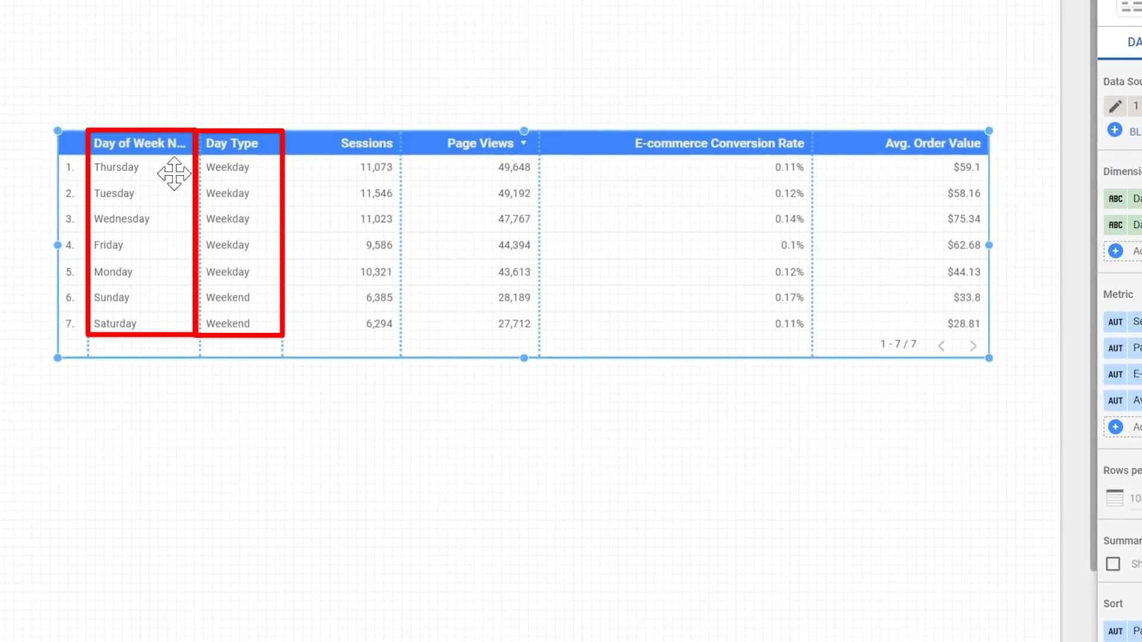This screenshot has width=1142, height=642.
Task: Click the bottom-center resize handle of the table
Action: 524,358
